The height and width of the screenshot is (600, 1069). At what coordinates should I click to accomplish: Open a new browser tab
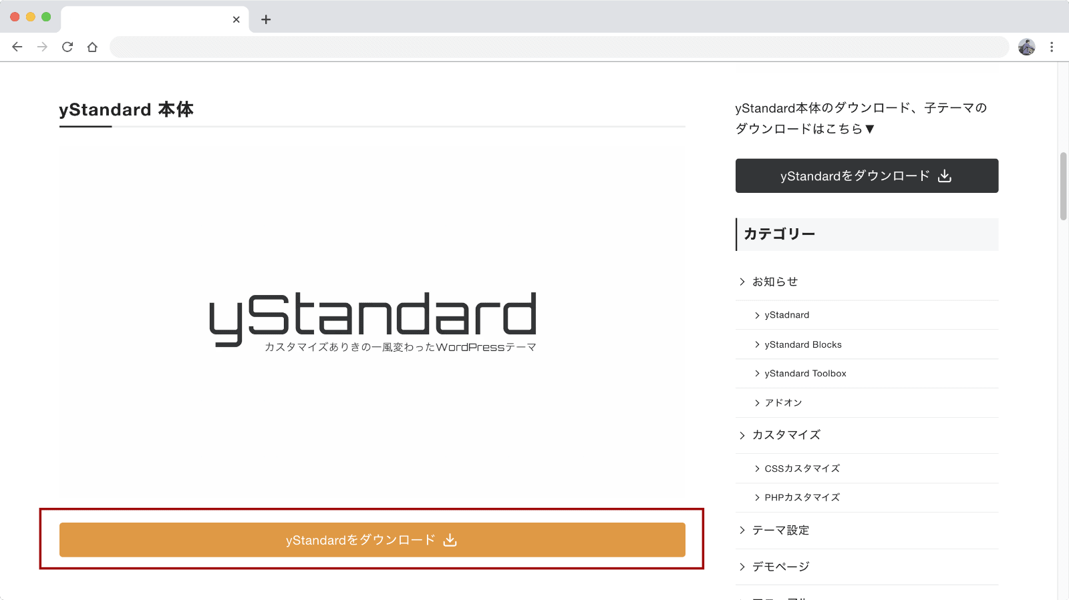(266, 19)
